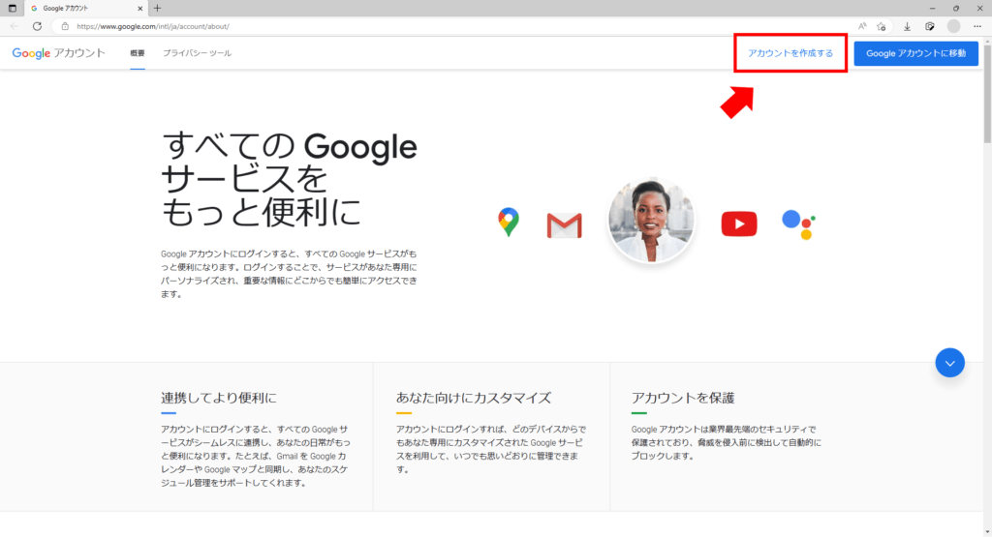Click the Google アカウントに移動 button

pos(915,53)
